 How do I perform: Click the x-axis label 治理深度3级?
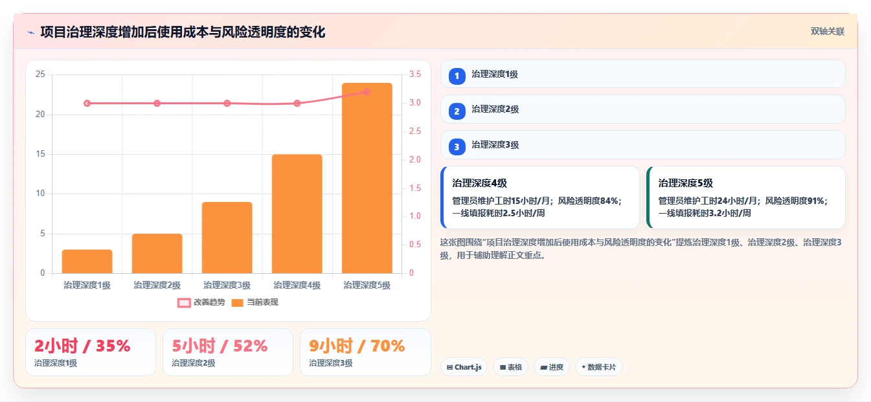(x=227, y=285)
